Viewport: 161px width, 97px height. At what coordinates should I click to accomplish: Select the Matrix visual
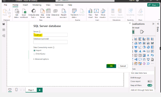coord(144,55)
